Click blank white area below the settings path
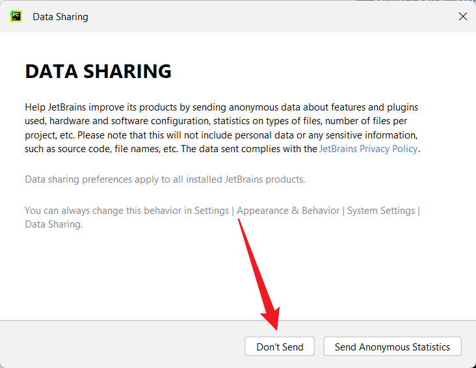Image resolution: width=476 pixels, height=368 pixels. 130,273
